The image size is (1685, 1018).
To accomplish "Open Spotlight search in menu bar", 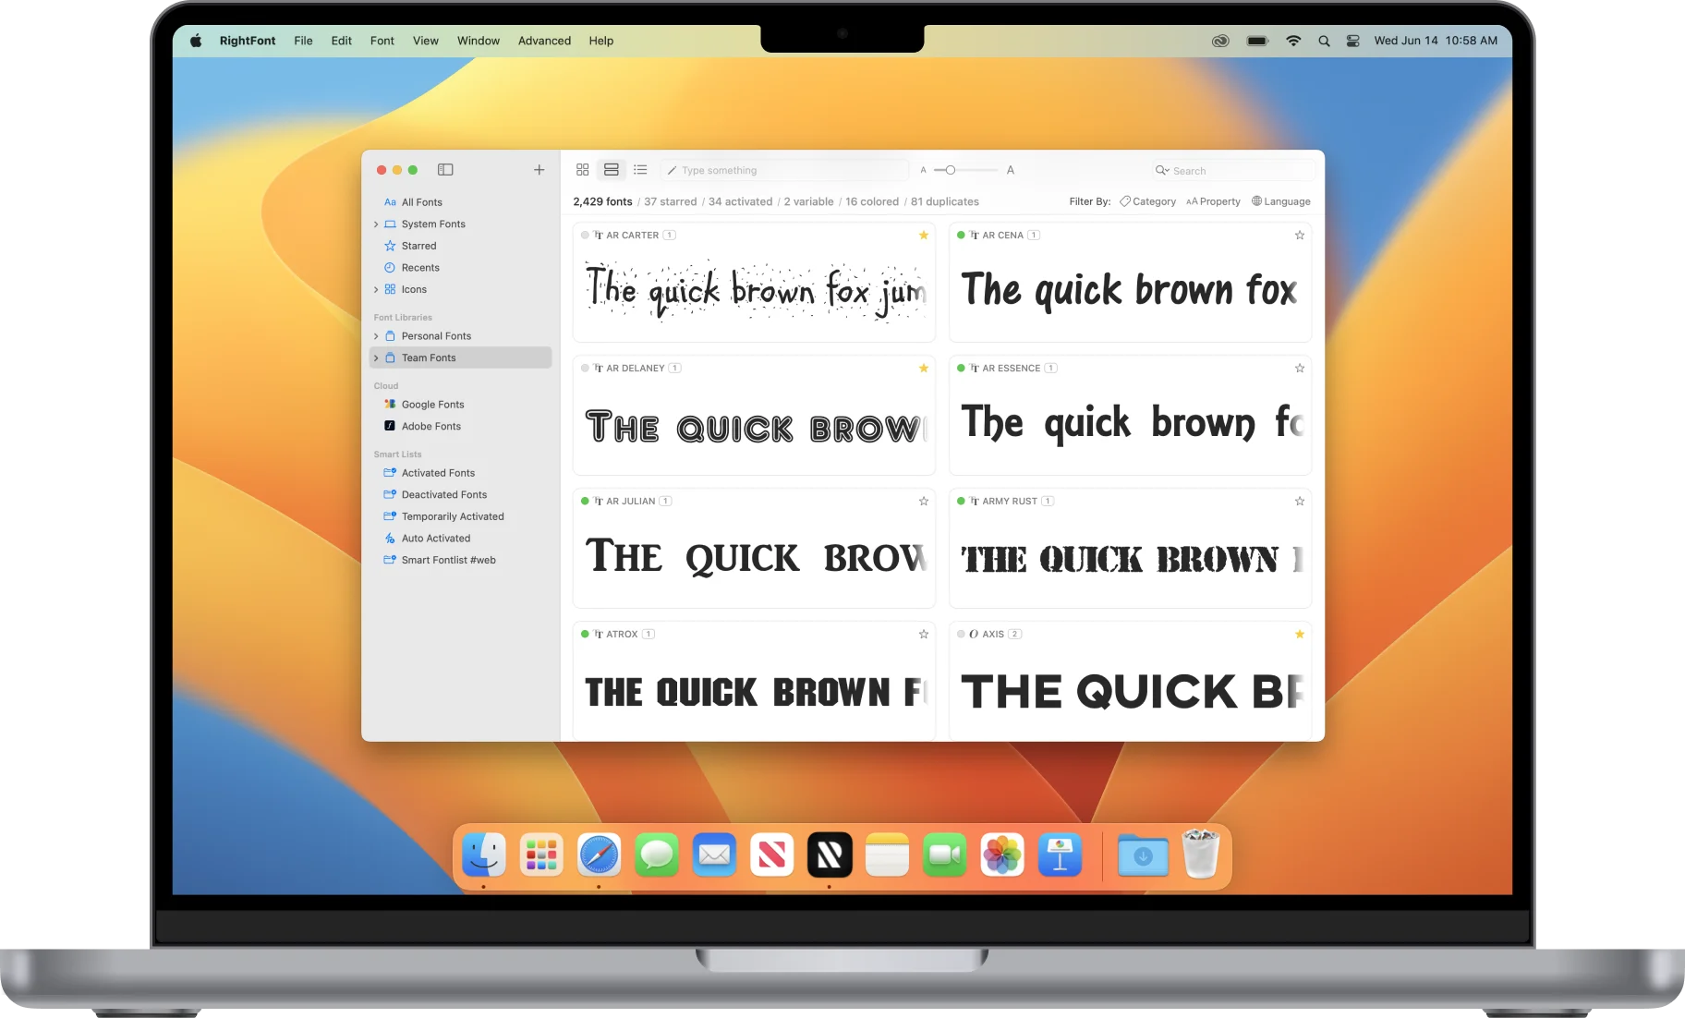I will tap(1324, 41).
